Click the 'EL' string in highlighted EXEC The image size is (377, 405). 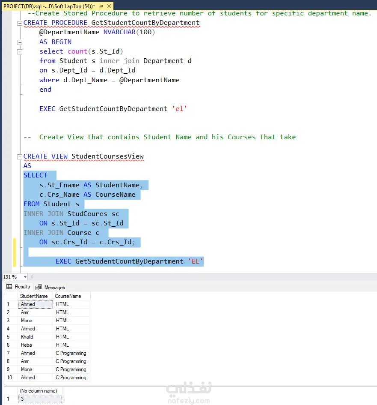(196, 261)
